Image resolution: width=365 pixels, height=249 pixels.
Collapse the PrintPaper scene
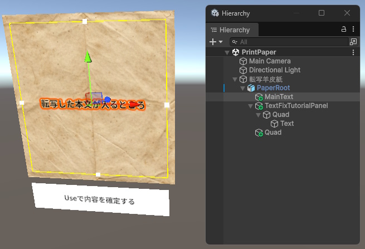[227, 52]
